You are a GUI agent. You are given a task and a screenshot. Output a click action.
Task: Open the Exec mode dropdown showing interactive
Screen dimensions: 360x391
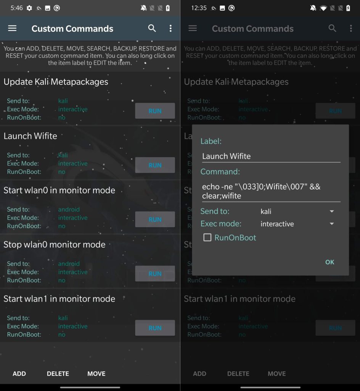(x=297, y=224)
